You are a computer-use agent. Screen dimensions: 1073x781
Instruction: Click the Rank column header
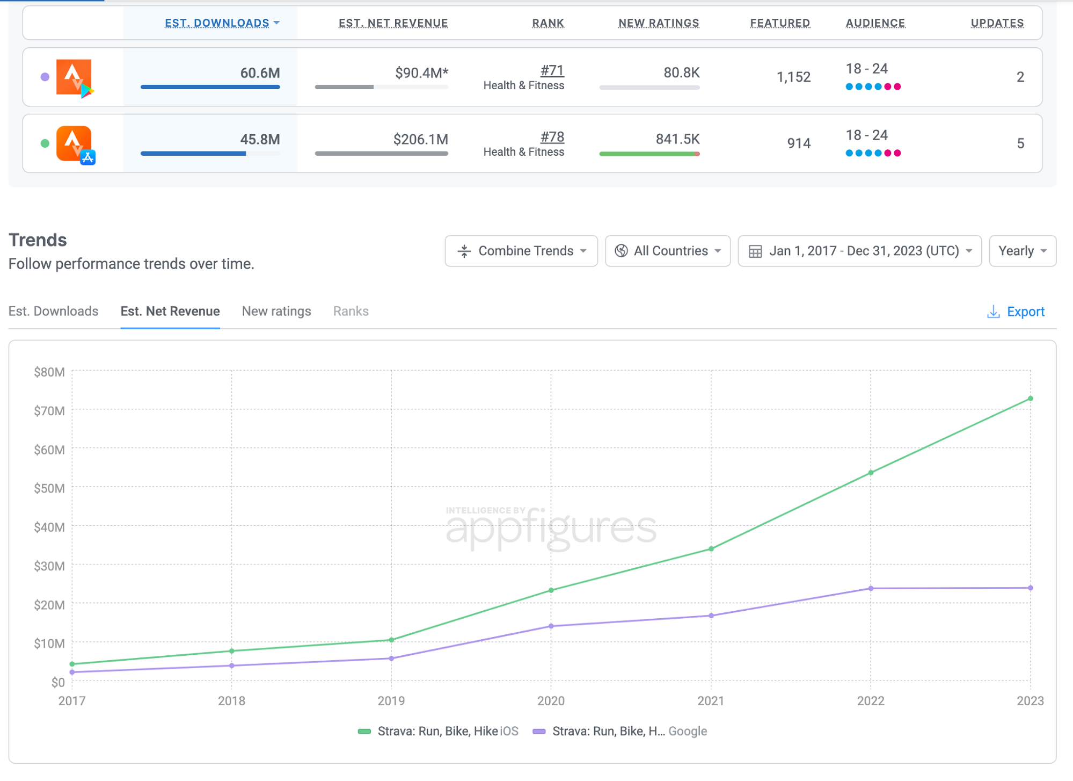tap(548, 23)
